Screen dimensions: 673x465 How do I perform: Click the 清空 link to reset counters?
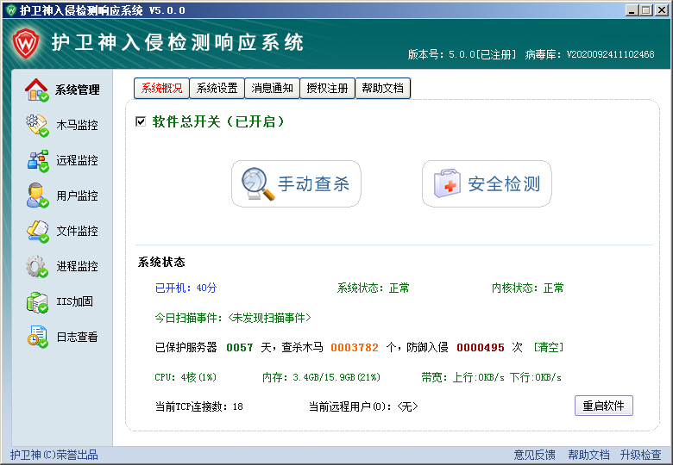pos(548,347)
